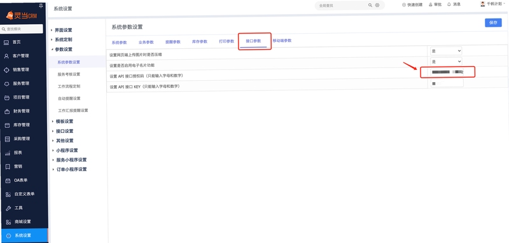Screen dimensions: 509x243
Task: Click the user avatar icon
Action: 483,4
